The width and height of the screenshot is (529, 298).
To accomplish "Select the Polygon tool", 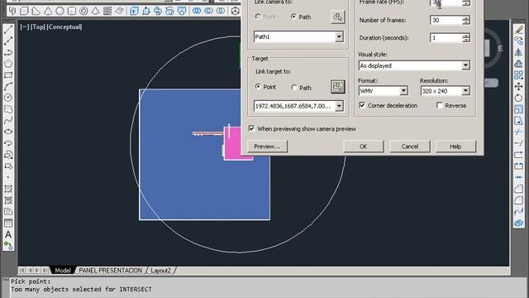I will [x=8, y=64].
